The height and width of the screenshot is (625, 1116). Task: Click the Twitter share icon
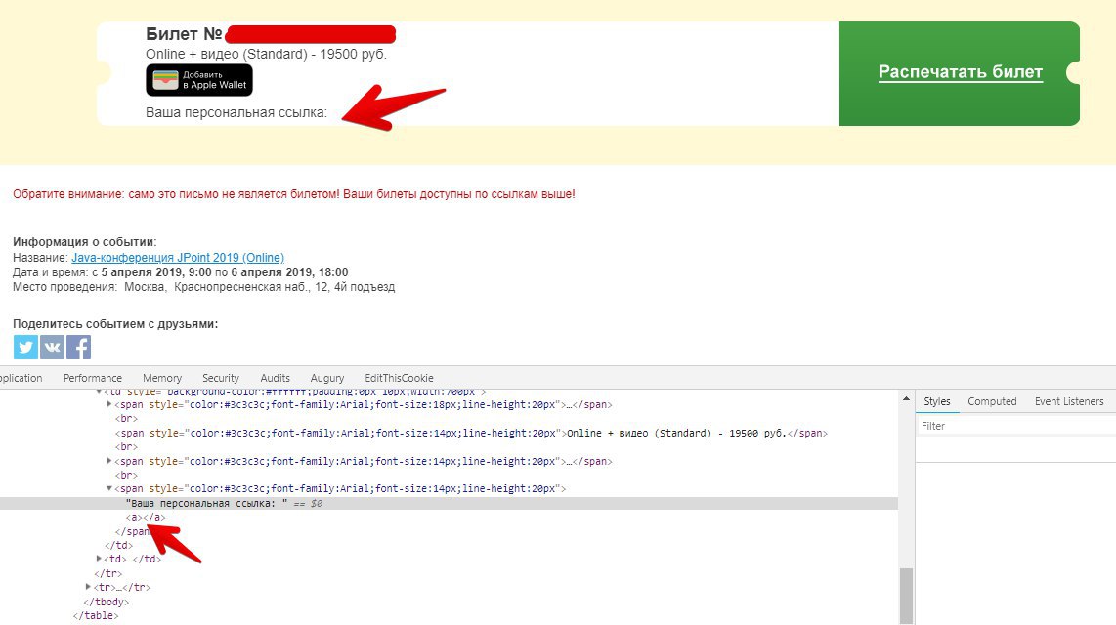pyautogui.click(x=25, y=348)
